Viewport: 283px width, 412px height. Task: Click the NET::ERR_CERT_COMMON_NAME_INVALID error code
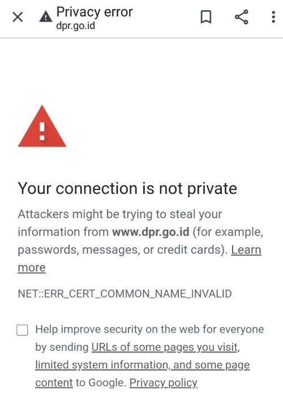click(x=125, y=294)
